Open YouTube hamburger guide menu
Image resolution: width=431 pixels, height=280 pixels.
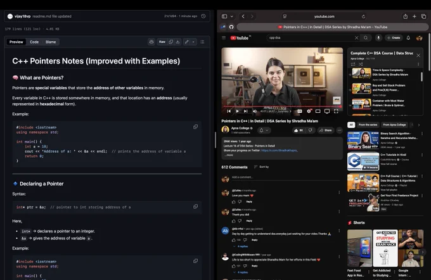tap(224, 37)
